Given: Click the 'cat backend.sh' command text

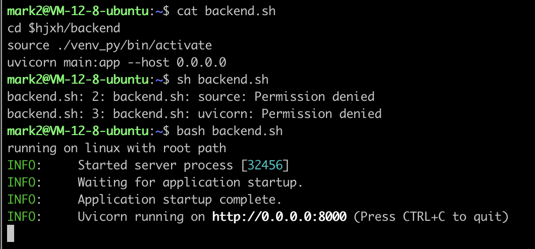Looking at the screenshot, I should pyautogui.click(x=226, y=12).
